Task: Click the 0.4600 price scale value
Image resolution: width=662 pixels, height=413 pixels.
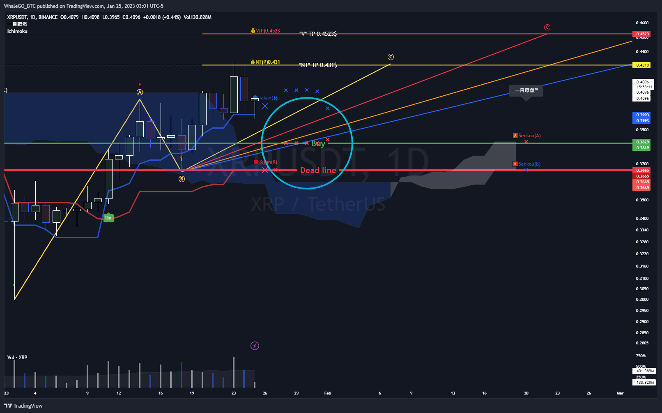Action: pyautogui.click(x=642, y=23)
